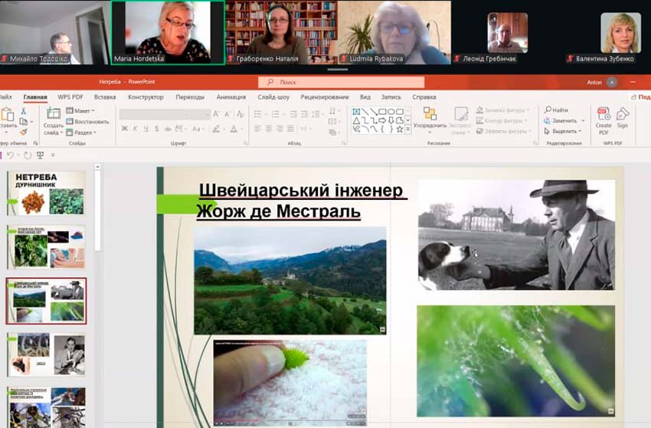Click the Create PDF icon
Image resolution: width=651 pixels, height=428 pixels.
[604, 115]
